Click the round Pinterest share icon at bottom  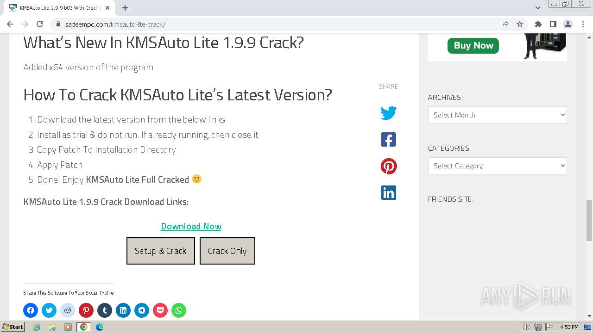[86, 310]
